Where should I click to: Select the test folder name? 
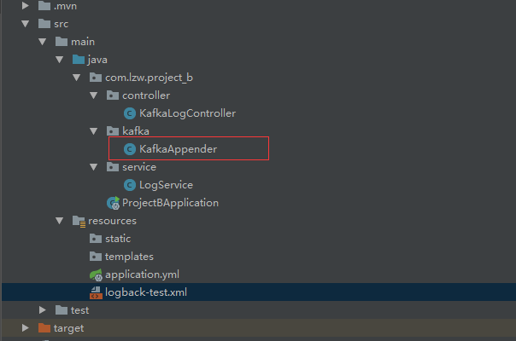(80, 310)
